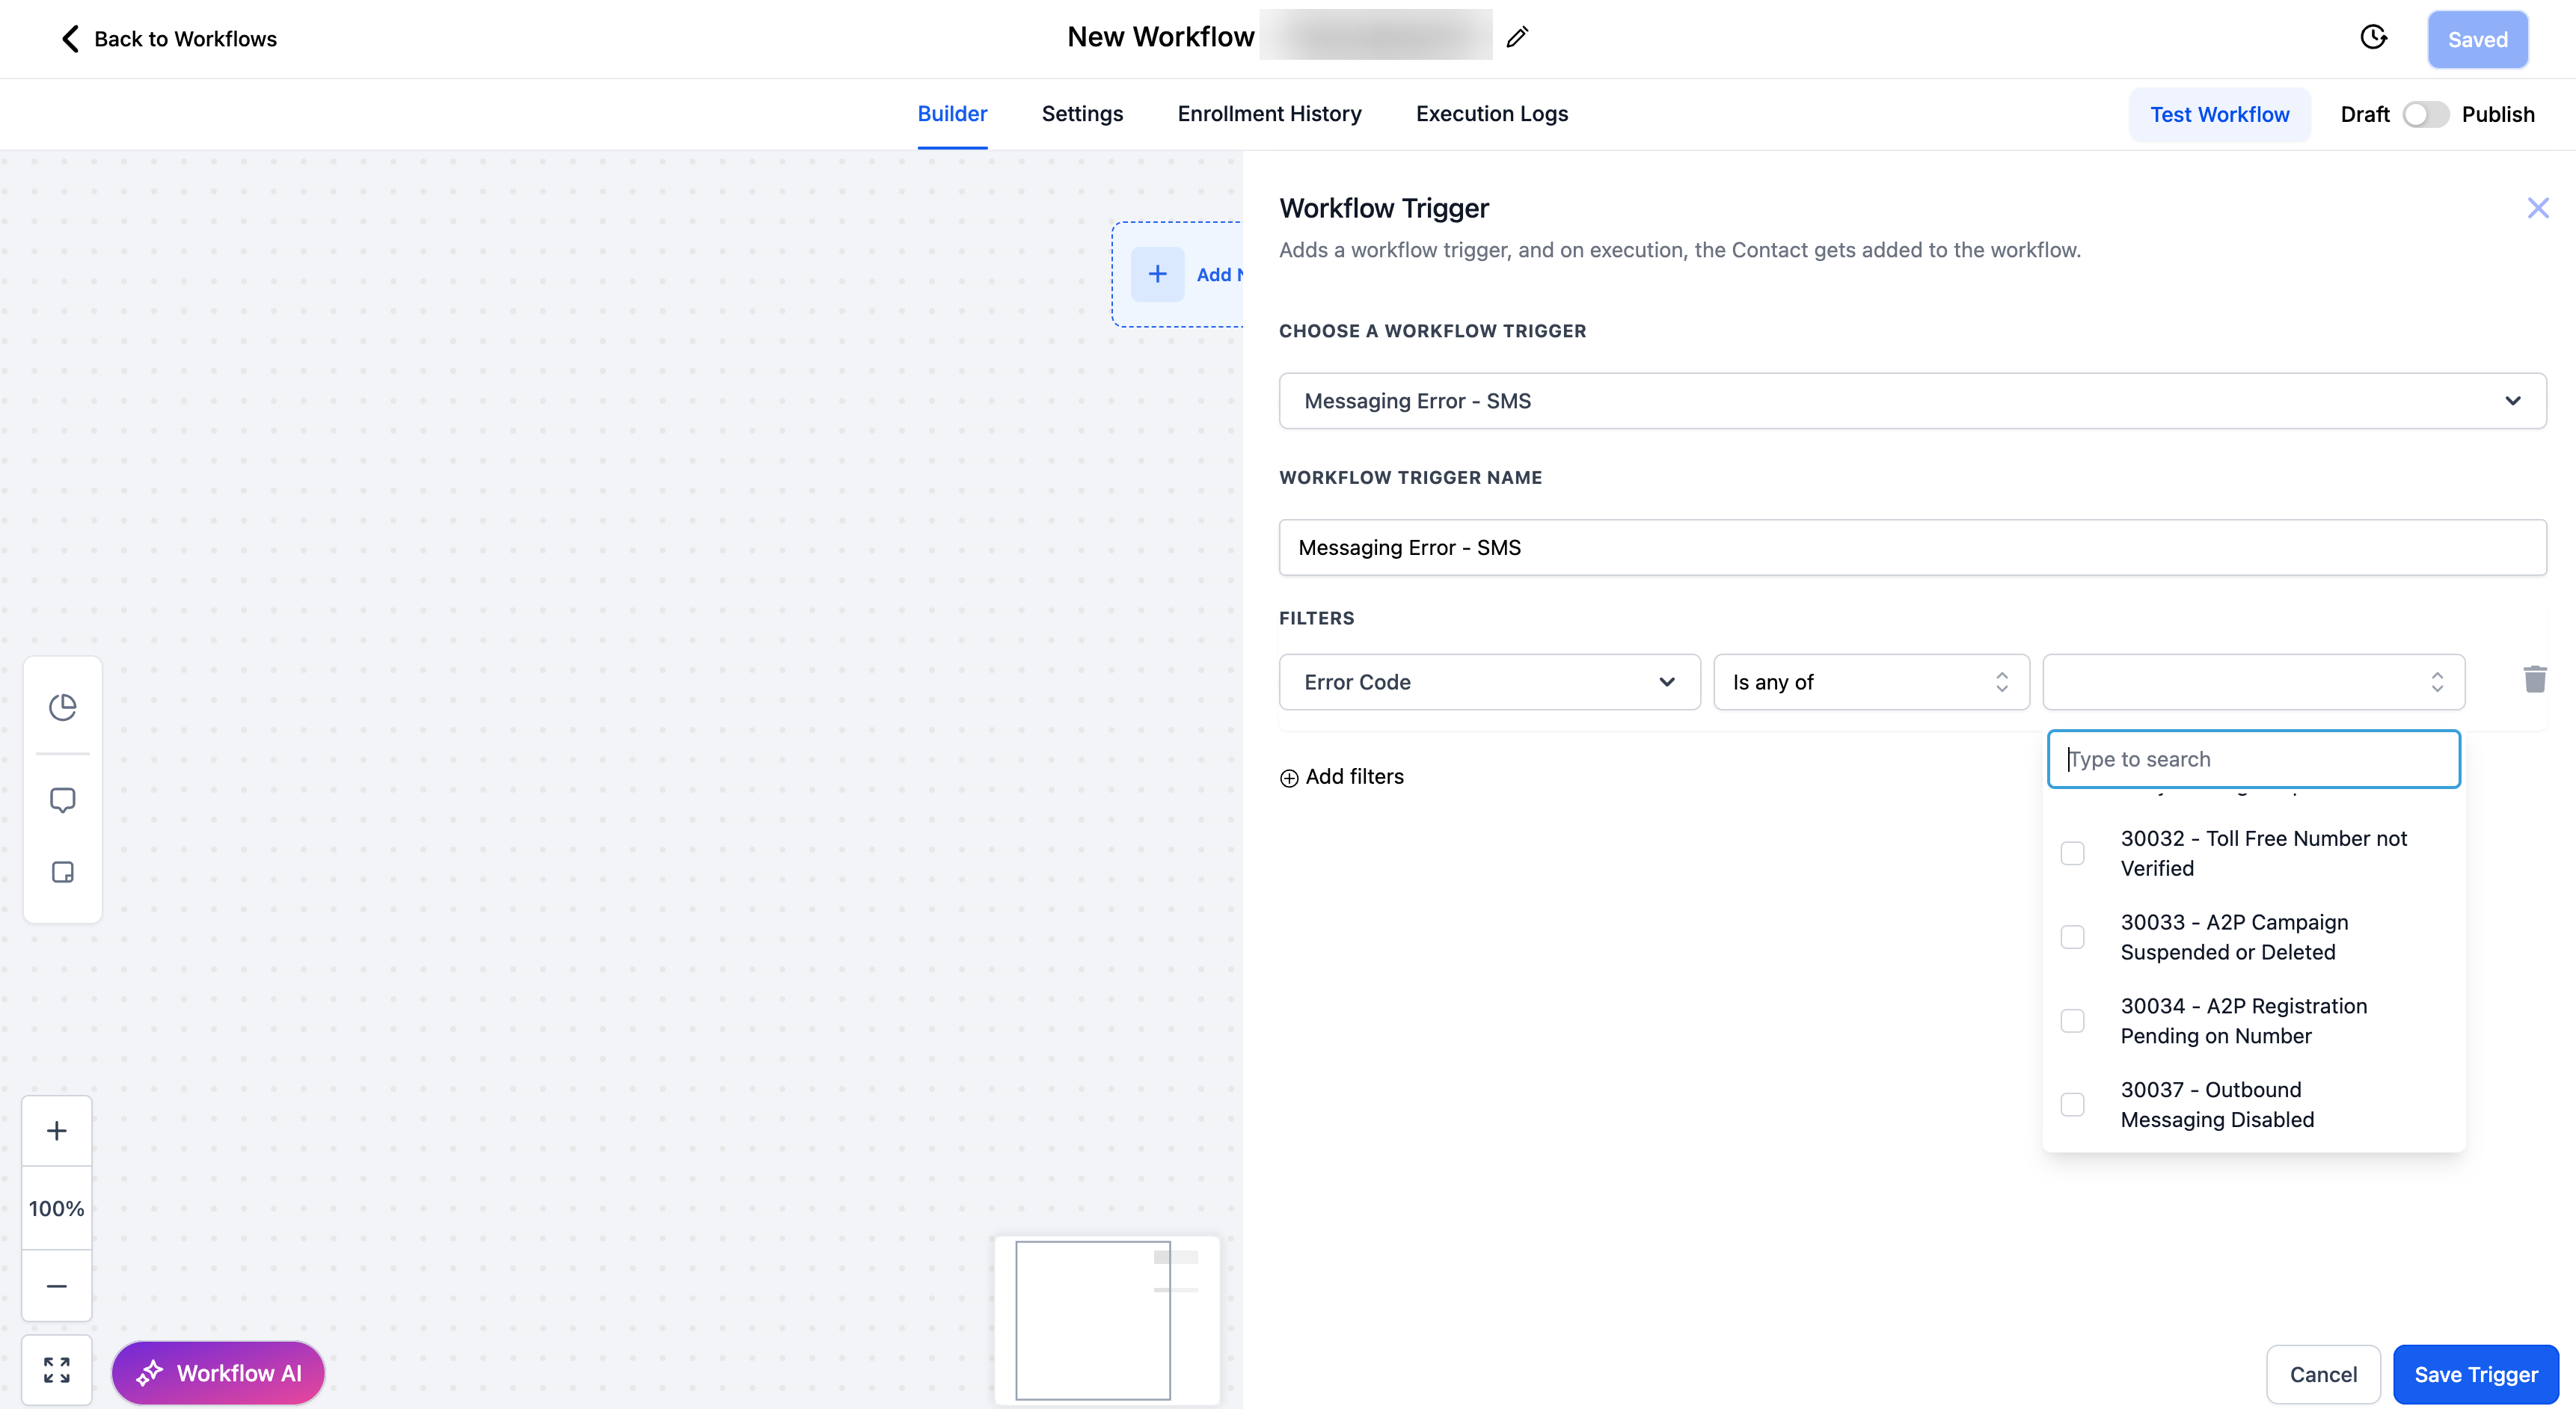Zoom out the canvas with minus icon
2576x1409 pixels.
[x=57, y=1286]
